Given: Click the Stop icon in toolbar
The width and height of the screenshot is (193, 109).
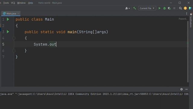Looking at the screenshot, I should (x=174, y=8).
